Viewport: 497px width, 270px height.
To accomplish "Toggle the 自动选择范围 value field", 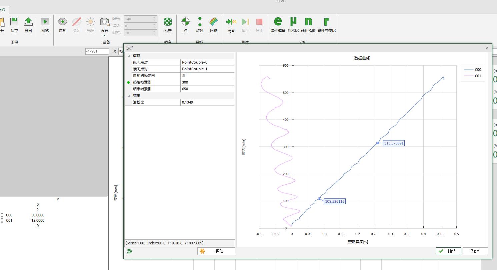I will 207,76.
